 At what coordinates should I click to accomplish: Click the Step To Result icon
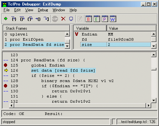click(46, 19)
